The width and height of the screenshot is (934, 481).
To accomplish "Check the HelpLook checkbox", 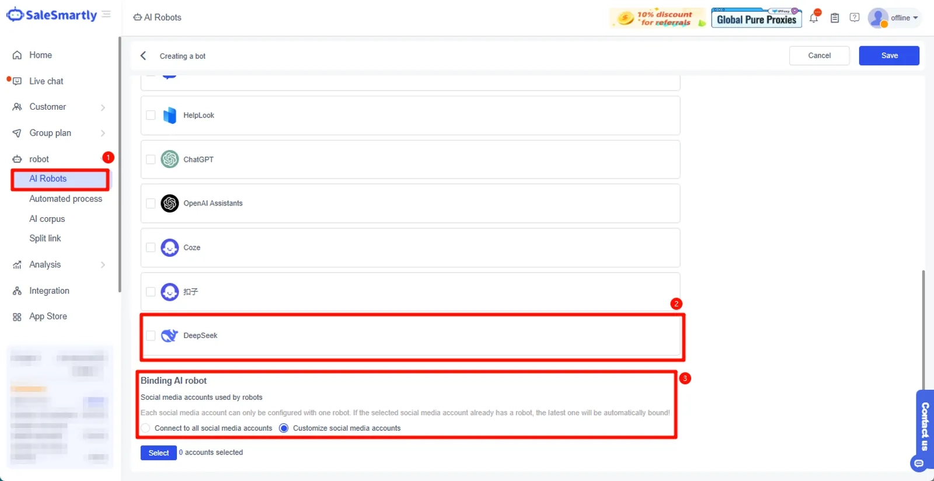I will 151,115.
